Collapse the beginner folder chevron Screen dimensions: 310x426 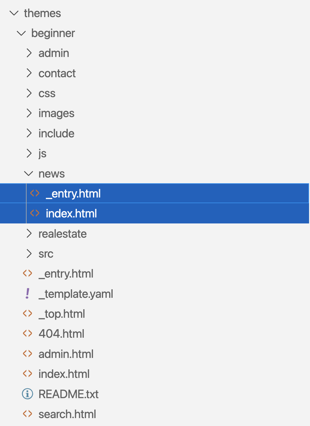[21, 33]
